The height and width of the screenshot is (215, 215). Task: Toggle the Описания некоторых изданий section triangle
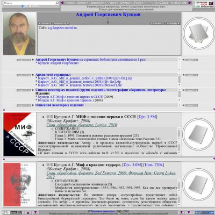point(33,105)
